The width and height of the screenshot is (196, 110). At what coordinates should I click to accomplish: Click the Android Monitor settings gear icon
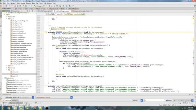190,95
